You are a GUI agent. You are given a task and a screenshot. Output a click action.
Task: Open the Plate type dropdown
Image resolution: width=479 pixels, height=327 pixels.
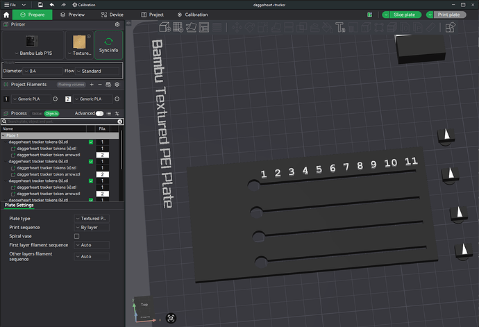coord(92,219)
